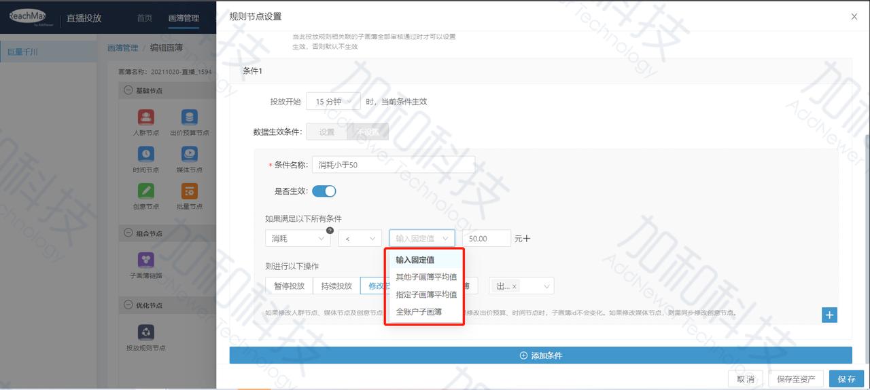
Task: Click the help question mark beside 消耗
Action: pos(330,231)
